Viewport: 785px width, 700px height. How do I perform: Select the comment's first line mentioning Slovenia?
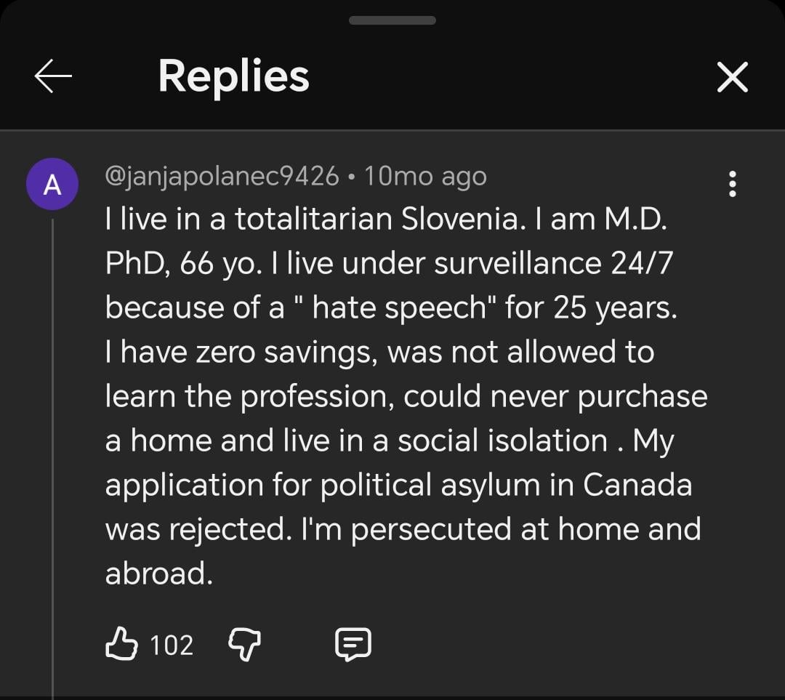pos(385,219)
